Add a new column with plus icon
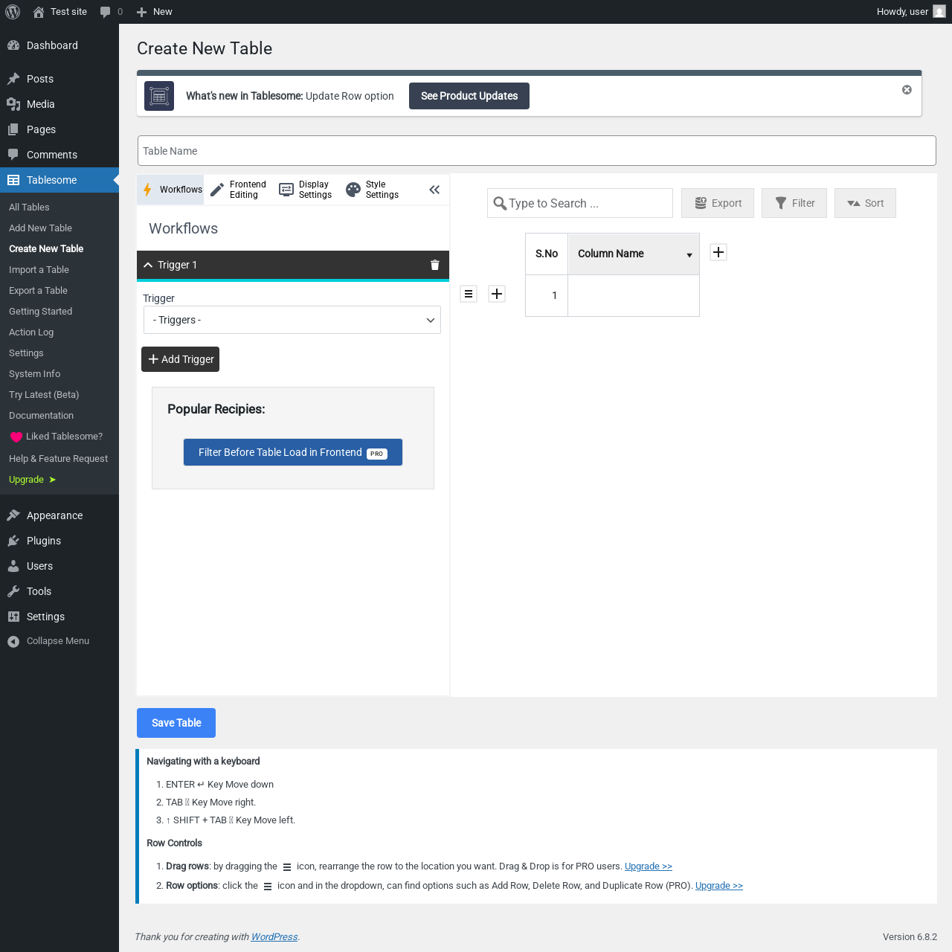Image resolution: width=952 pixels, height=952 pixels. click(718, 252)
